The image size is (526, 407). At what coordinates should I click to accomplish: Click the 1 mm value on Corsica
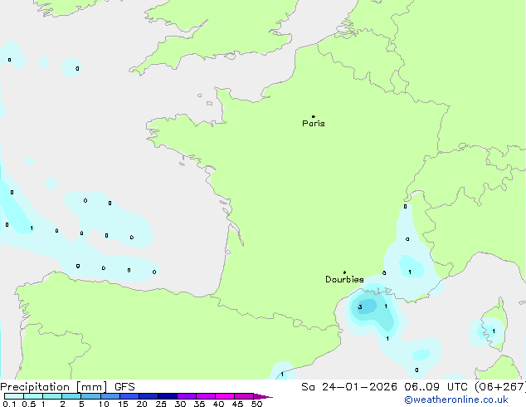494,331
